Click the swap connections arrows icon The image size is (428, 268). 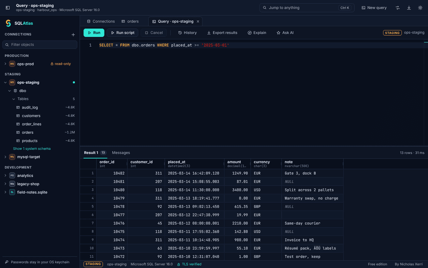pos(398,8)
